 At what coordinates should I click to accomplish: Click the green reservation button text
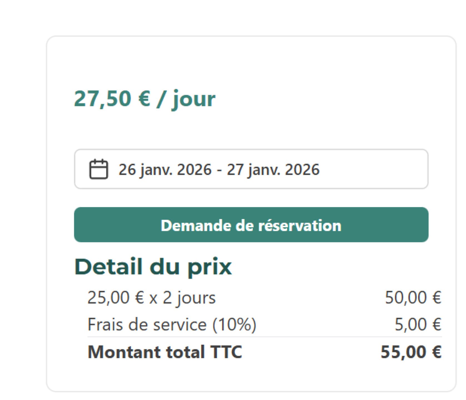pos(251,226)
